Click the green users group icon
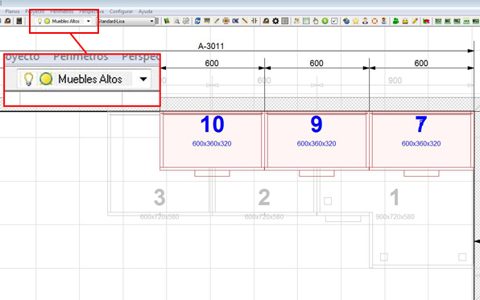The width and height of the screenshot is (480, 300). tap(395, 21)
